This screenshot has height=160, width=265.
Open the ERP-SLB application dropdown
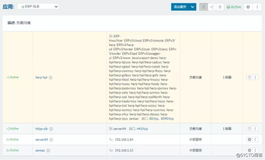tap(38, 7)
